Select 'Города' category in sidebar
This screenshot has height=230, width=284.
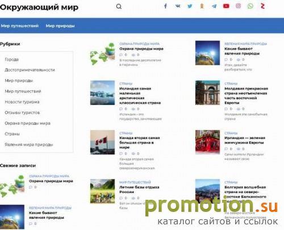(x=12, y=60)
